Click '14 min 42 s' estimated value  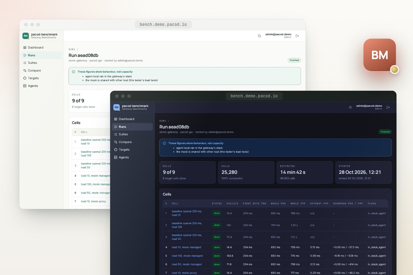coord(293,172)
